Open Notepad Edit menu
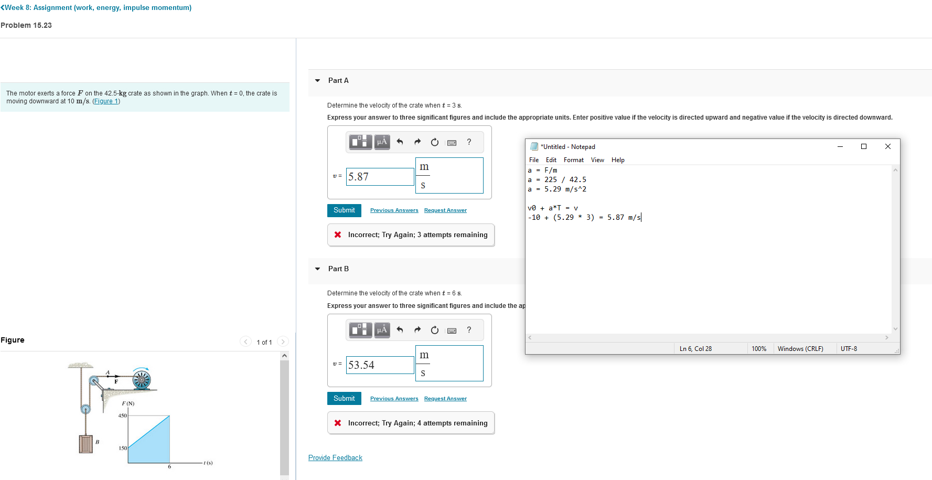The image size is (932, 480). 551,160
